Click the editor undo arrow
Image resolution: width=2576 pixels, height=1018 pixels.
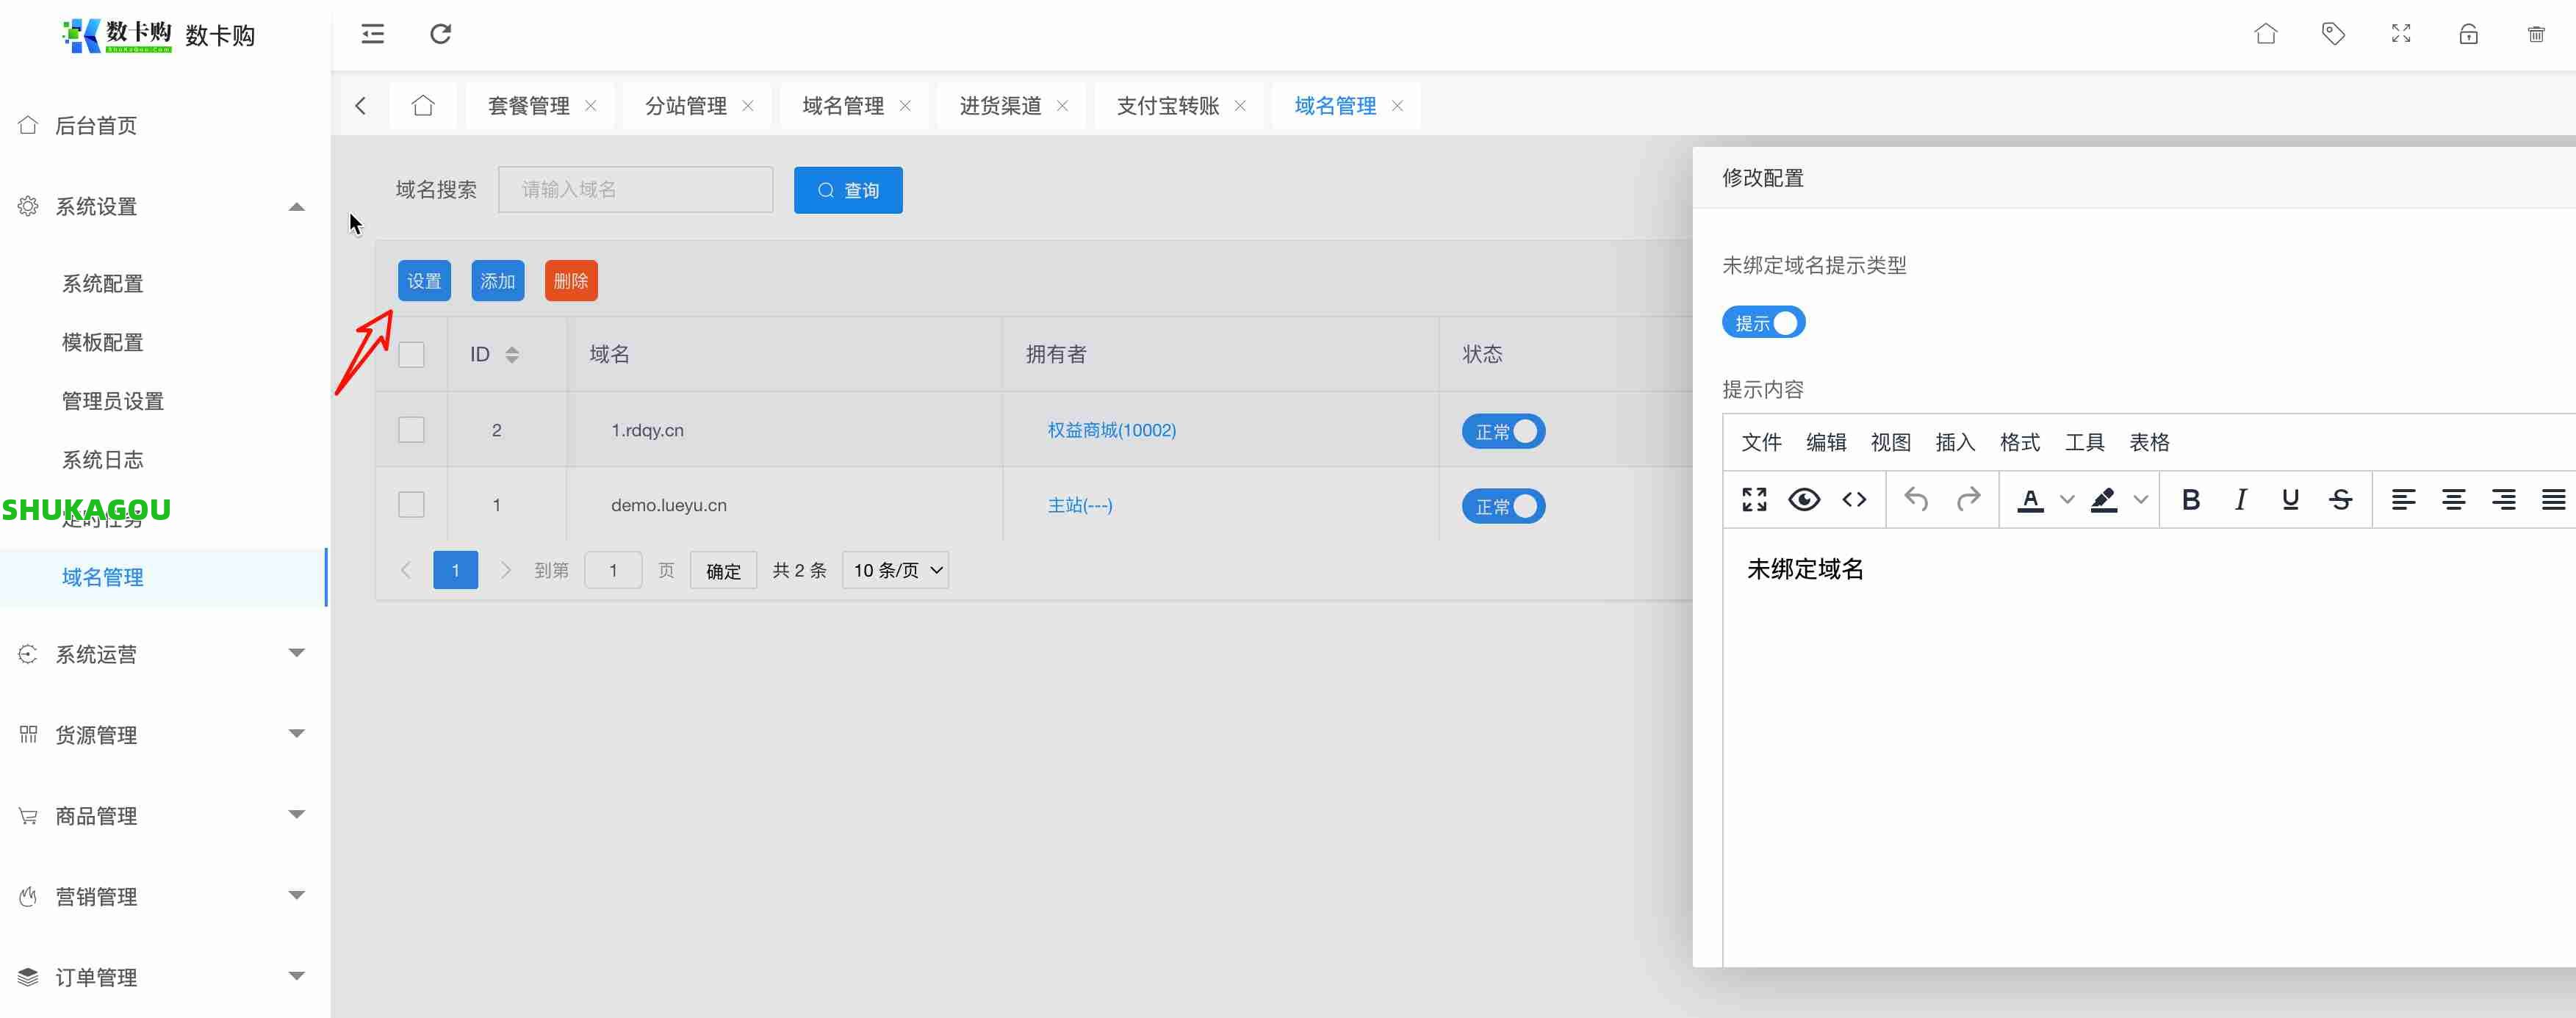1916,499
